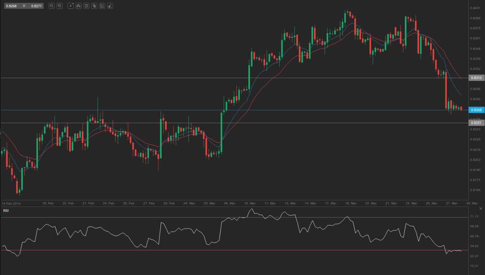
Task: Open the 4H timeframe selector
Action: [71, 6]
